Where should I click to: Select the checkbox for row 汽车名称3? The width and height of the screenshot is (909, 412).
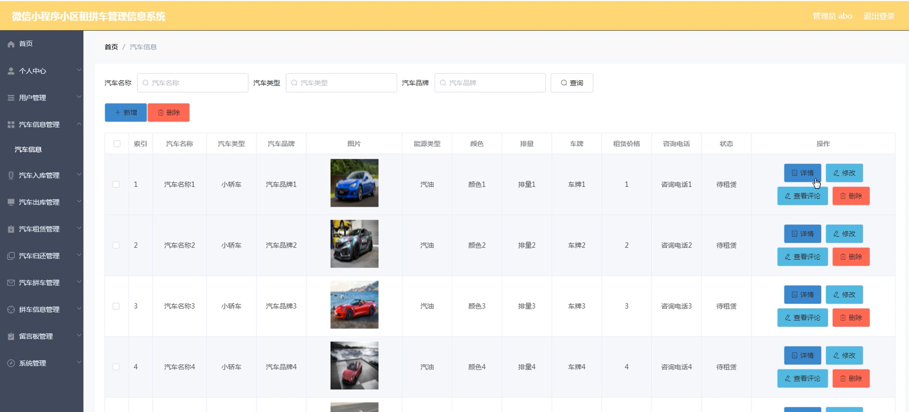coord(116,306)
